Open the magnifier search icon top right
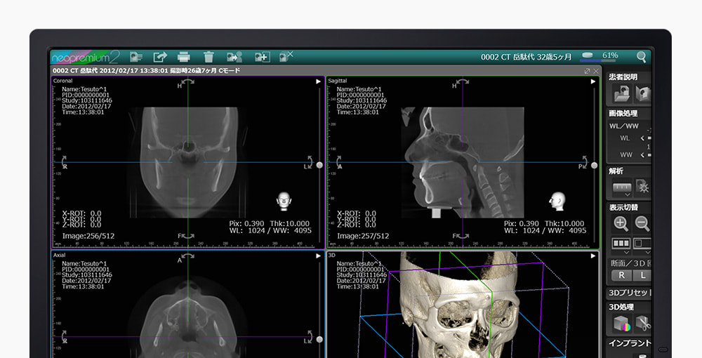 pos(642,57)
